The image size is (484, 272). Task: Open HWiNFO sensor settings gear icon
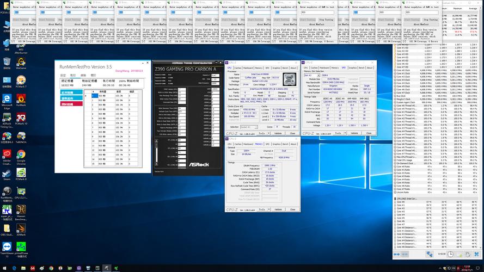[468, 254]
